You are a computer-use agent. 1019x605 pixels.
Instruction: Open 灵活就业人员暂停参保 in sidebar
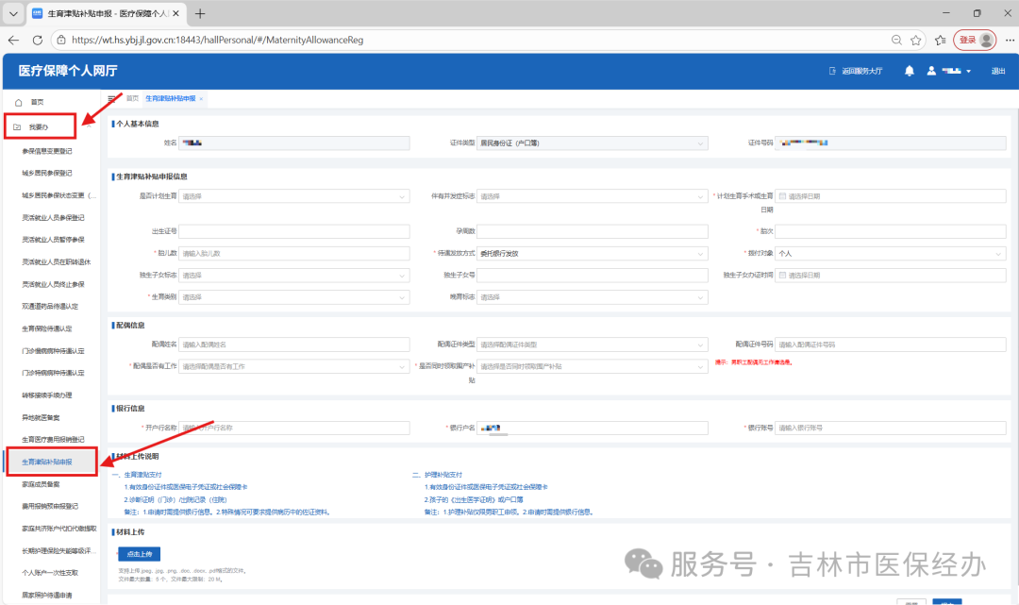coord(53,240)
